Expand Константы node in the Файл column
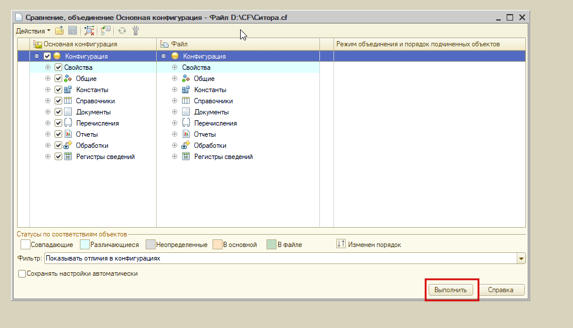 click(174, 90)
